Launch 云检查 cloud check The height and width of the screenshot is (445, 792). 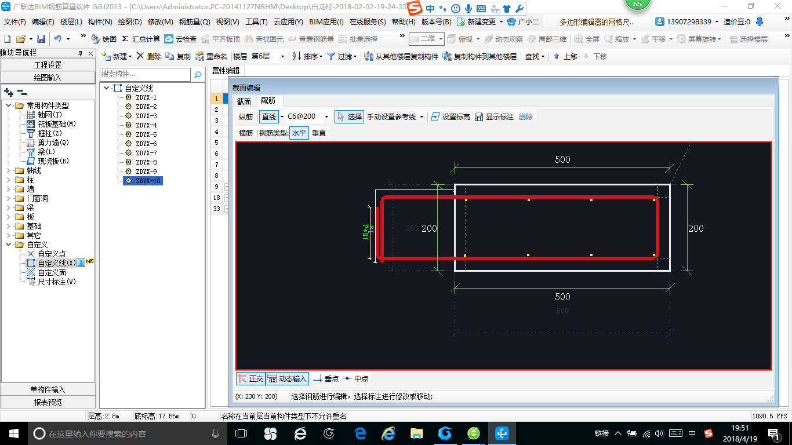point(180,39)
